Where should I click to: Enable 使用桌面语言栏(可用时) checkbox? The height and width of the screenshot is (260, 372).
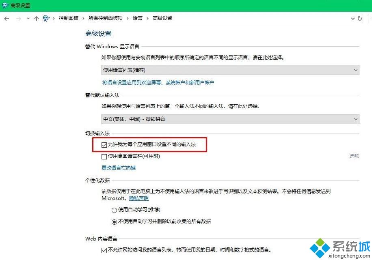[104, 157]
